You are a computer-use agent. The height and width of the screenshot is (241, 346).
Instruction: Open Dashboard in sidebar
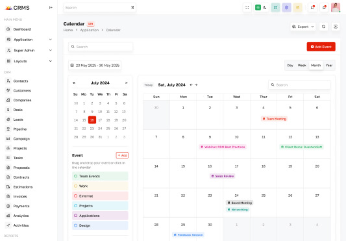(22, 29)
